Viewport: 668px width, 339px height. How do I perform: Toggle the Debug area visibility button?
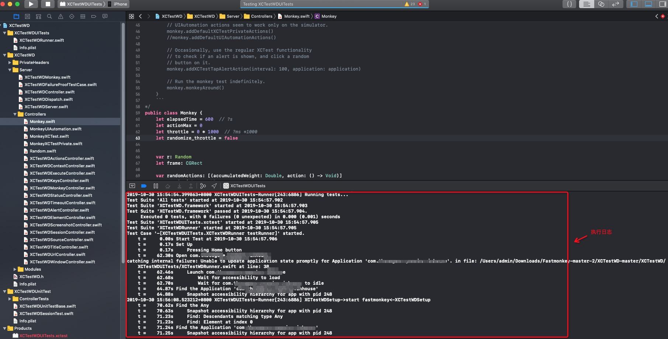click(648, 4)
